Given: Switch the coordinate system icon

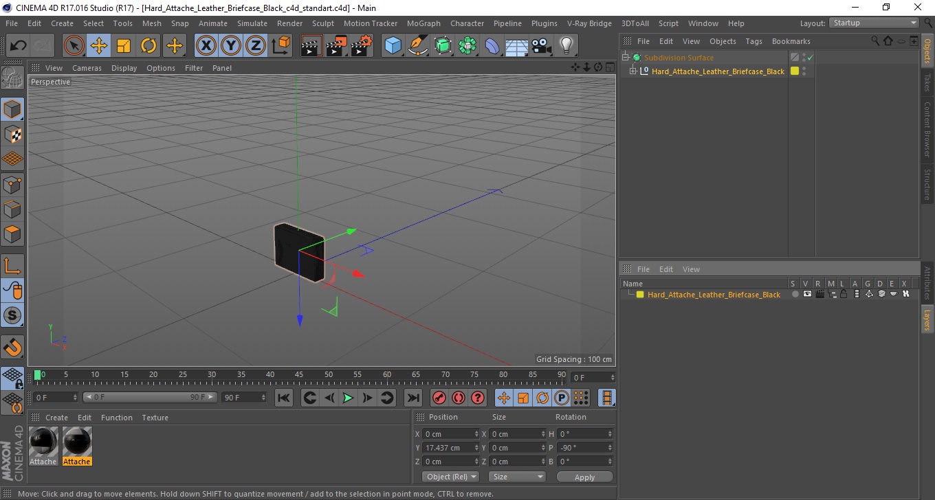Looking at the screenshot, I should coord(280,46).
